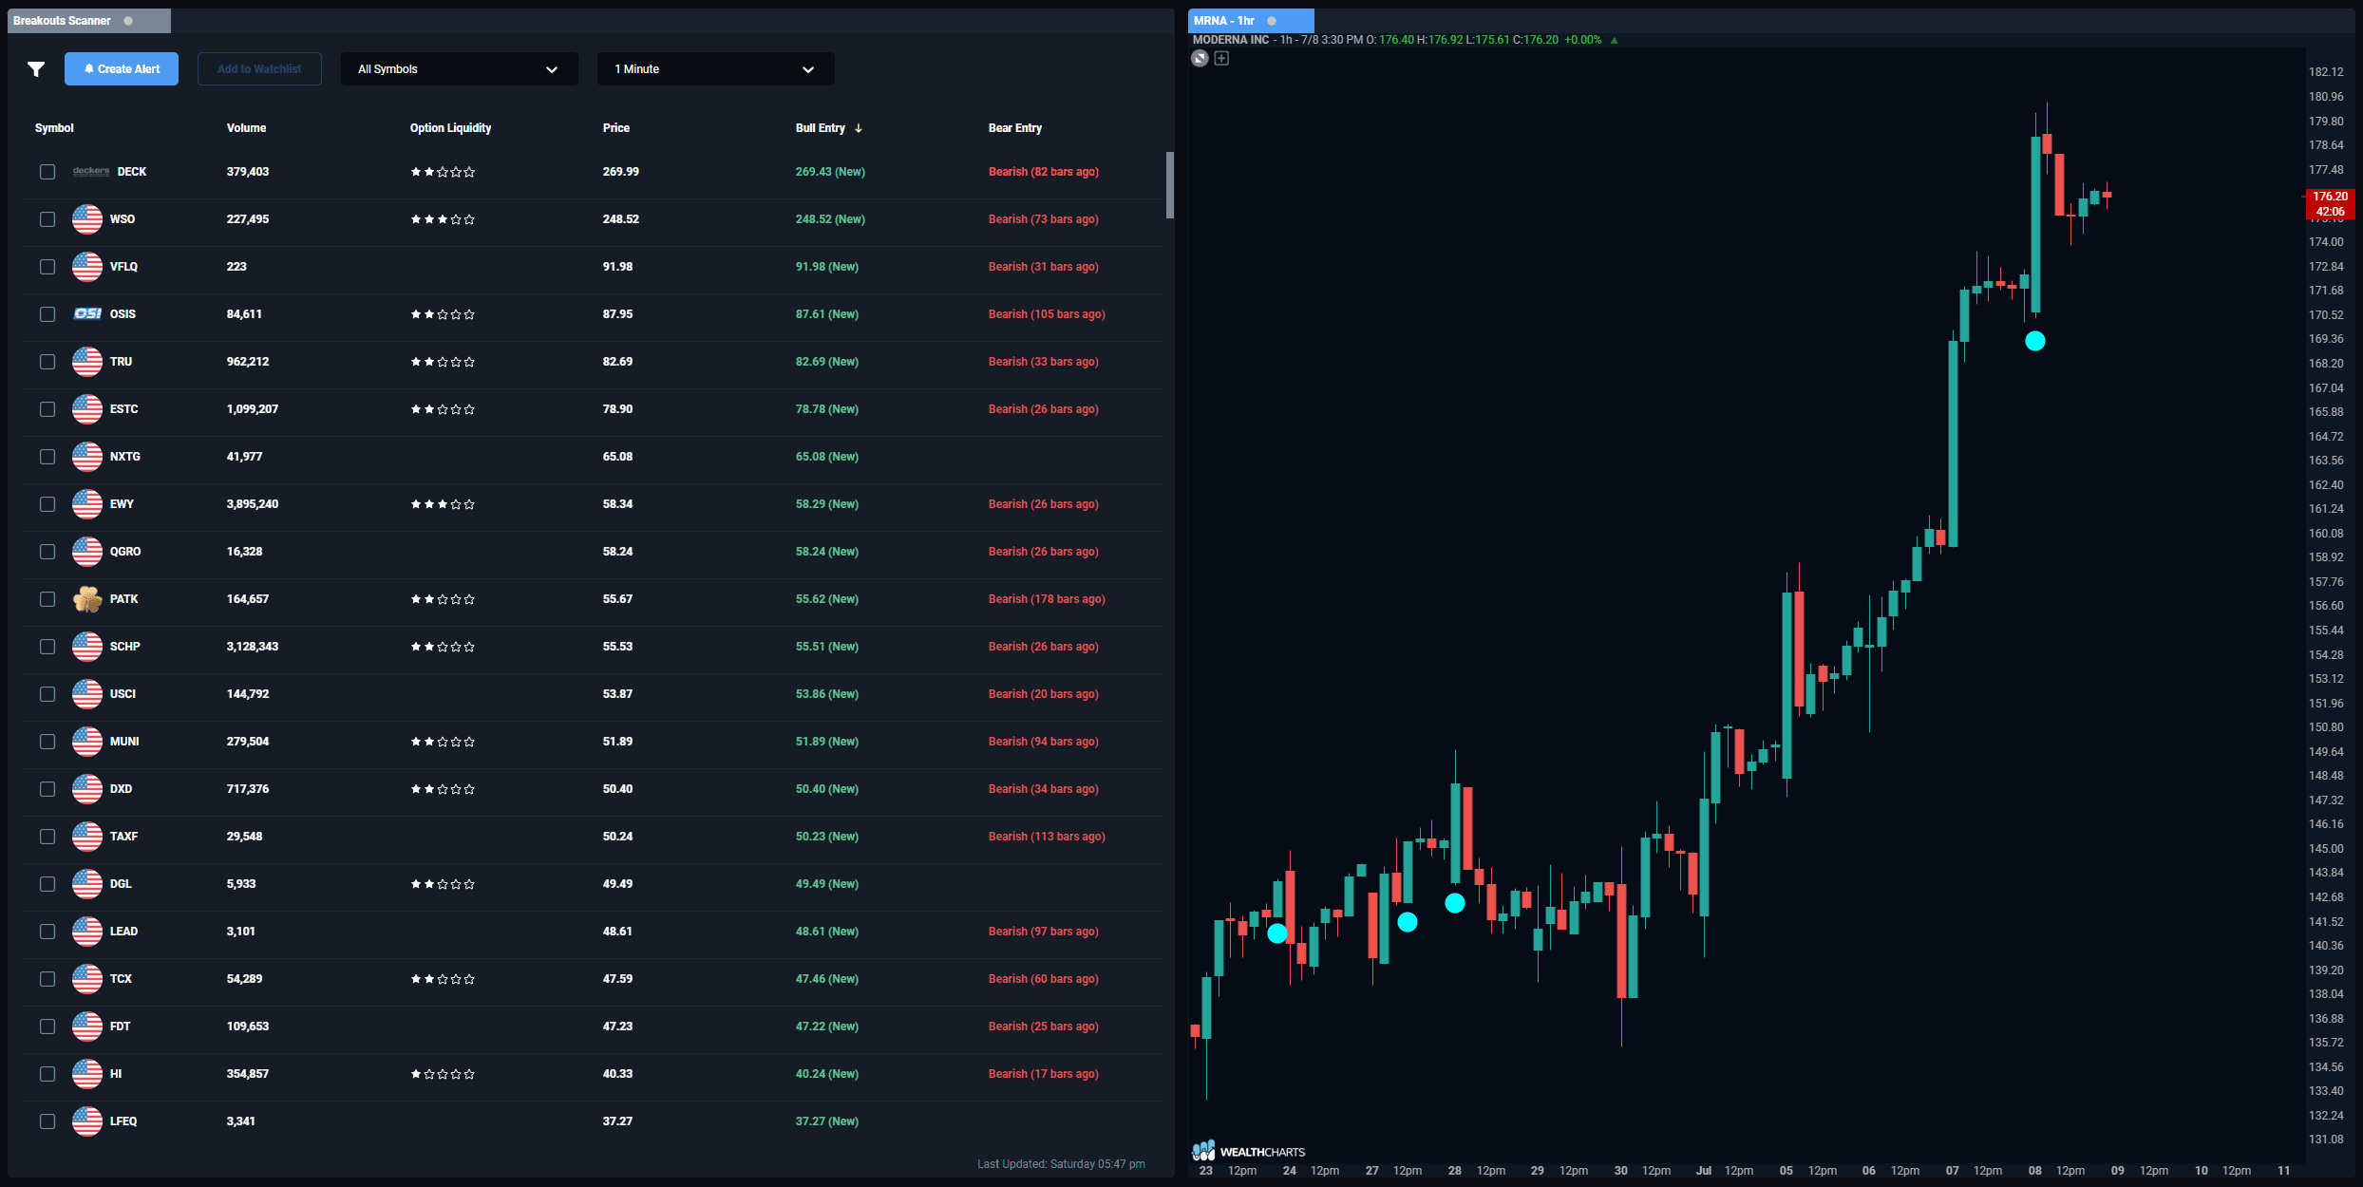Click the cyan signal dot below July 8 candle
The image size is (2363, 1187).
pos(2034,341)
